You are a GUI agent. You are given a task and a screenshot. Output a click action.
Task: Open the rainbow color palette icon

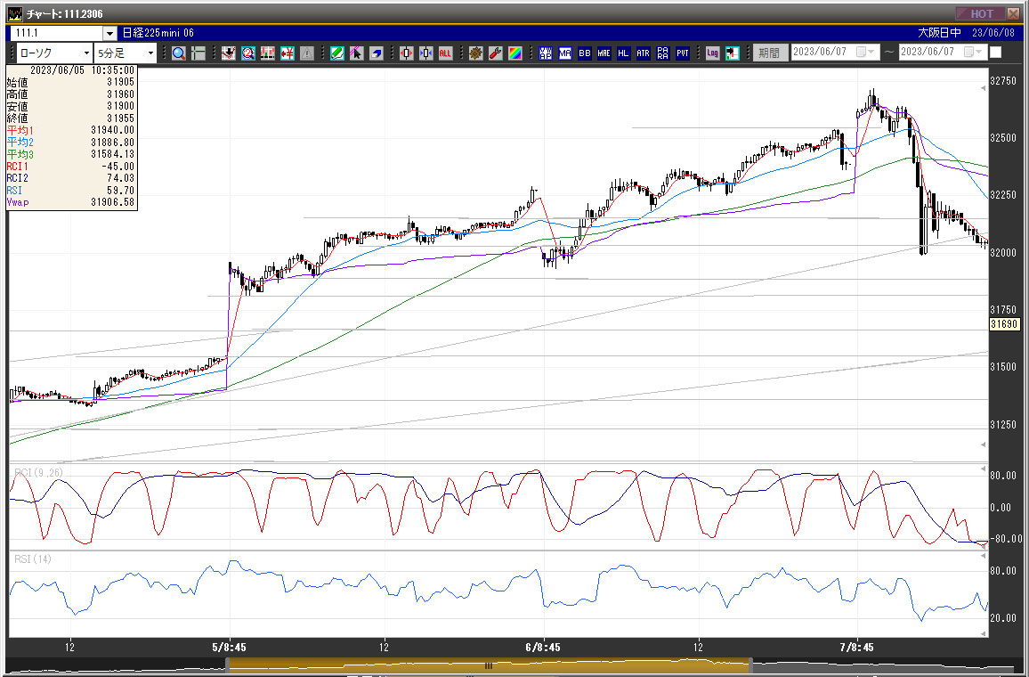tap(515, 53)
